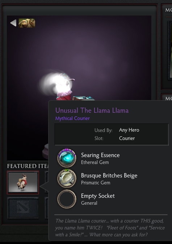Click the cropped image in right panel
Image resolution: width=172 pixels, height=244 pixels.
(x=170, y=50)
